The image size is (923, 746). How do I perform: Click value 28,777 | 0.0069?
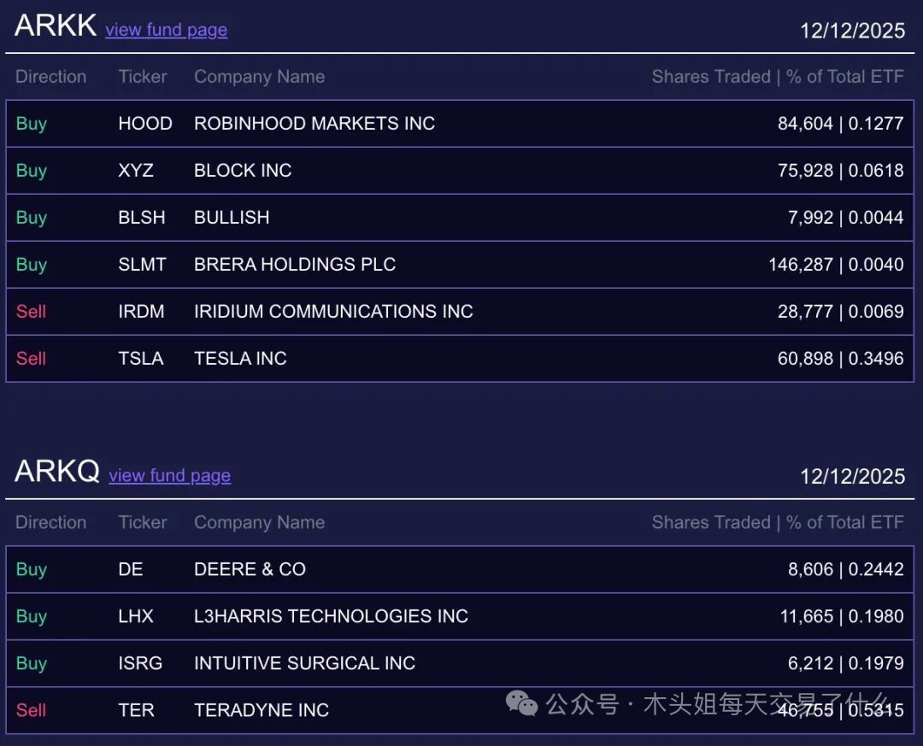coord(841,311)
